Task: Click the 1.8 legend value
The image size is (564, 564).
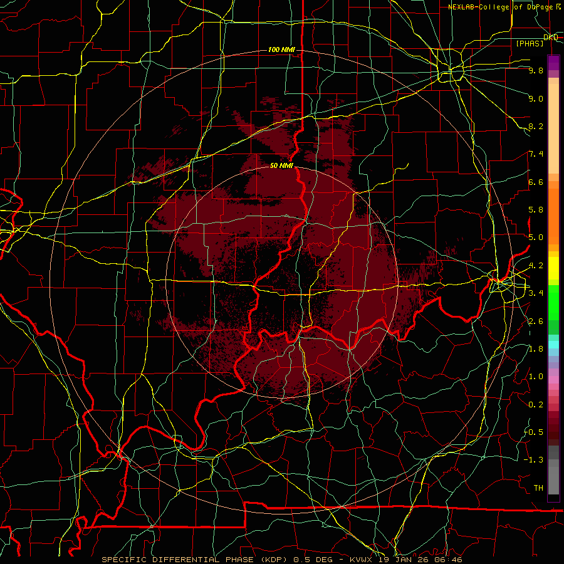Action: (536, 349)
